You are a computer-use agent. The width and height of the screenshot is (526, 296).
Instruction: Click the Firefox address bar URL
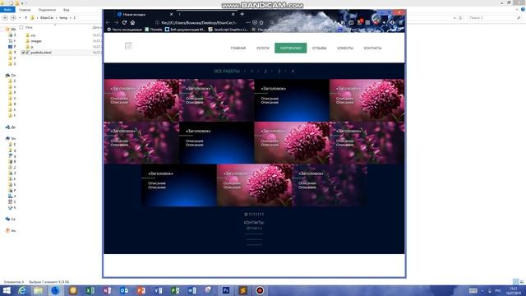coord(199,22)
